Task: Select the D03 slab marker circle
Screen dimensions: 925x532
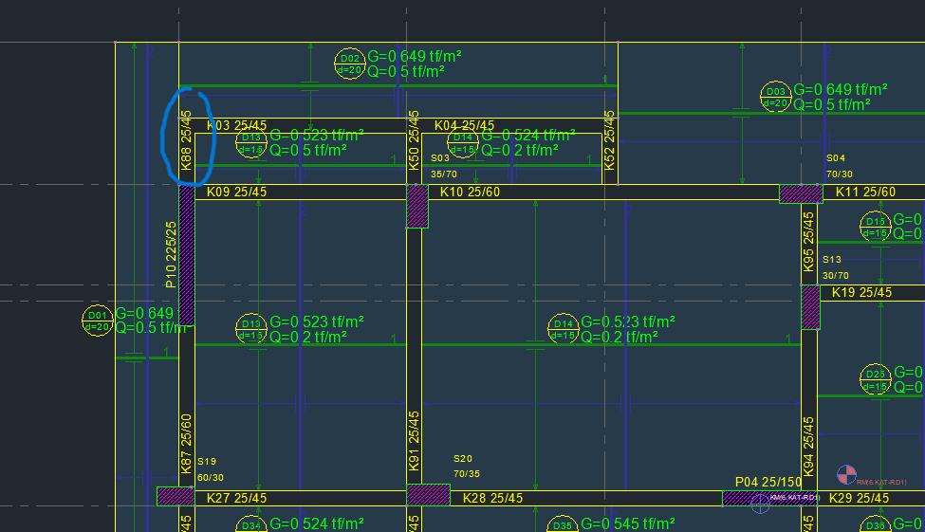Action: coord(775,97)
